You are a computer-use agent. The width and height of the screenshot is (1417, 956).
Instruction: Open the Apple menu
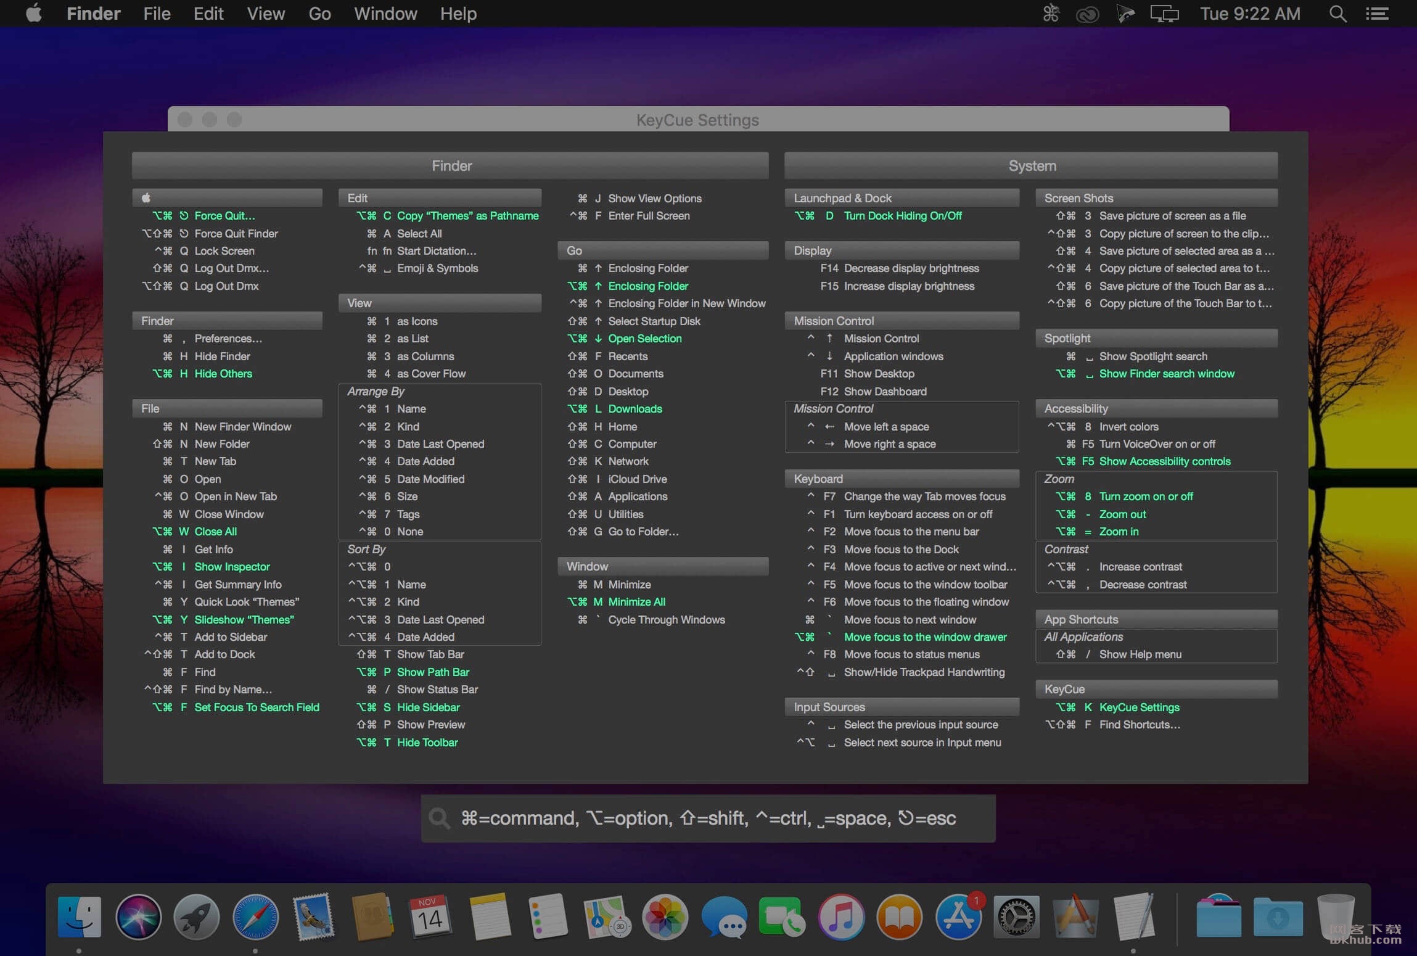click(x=33, y=14)
